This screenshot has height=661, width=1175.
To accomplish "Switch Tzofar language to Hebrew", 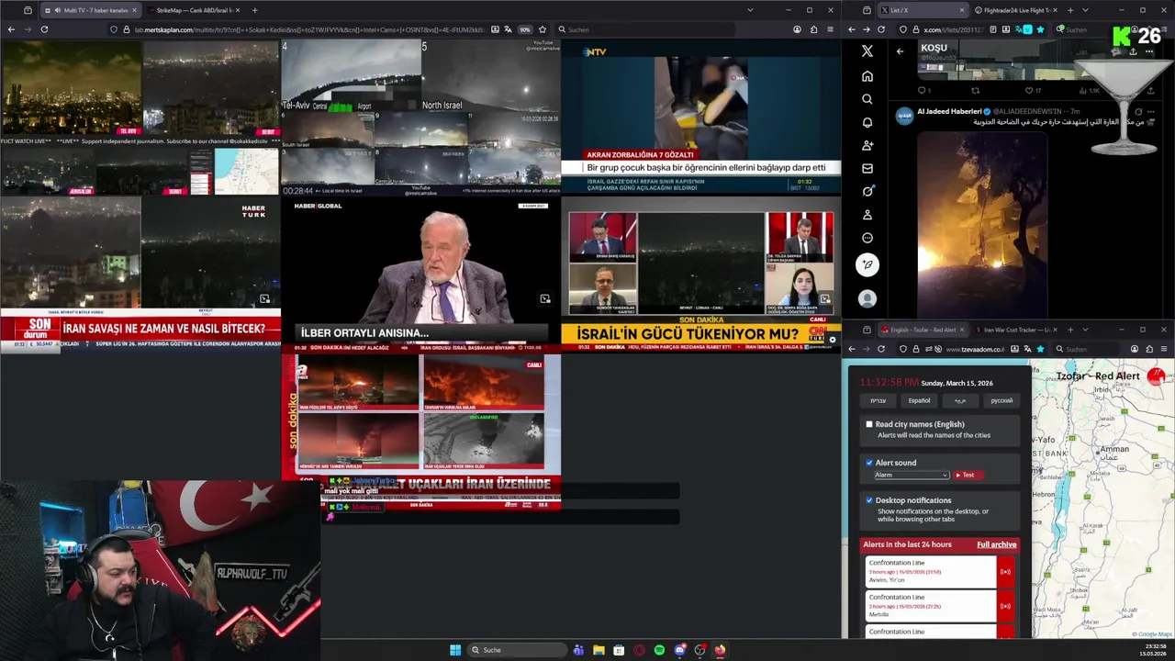I will [x=878, y=400].
